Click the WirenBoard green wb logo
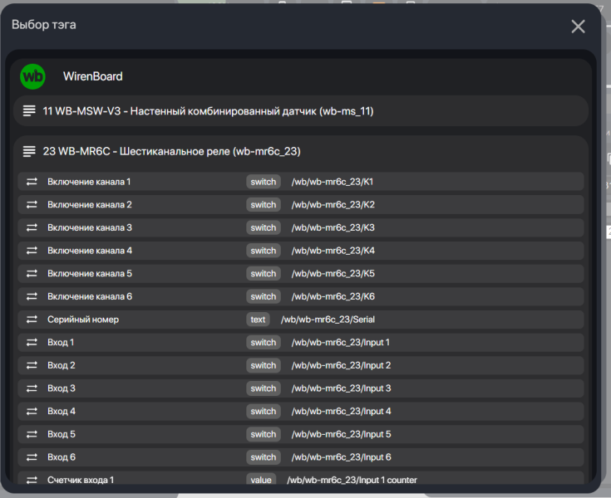The width and height of the screenshot is (611, 498). pos(32,76)
